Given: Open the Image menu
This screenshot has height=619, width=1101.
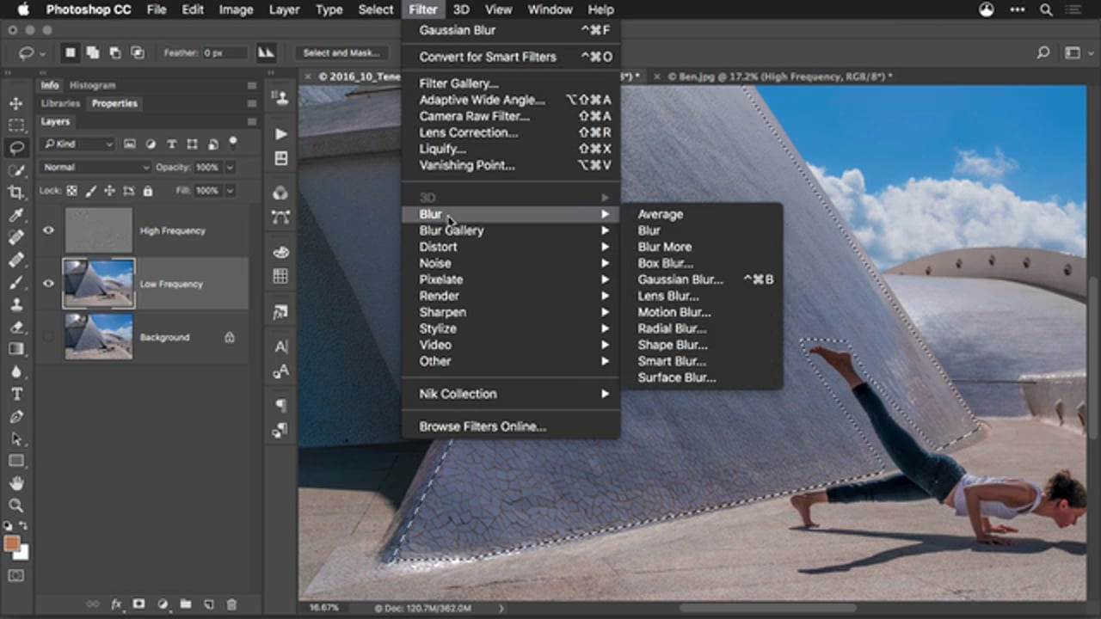Looking at the screenshot, I should pyautogui.click(x=236, y=9).
